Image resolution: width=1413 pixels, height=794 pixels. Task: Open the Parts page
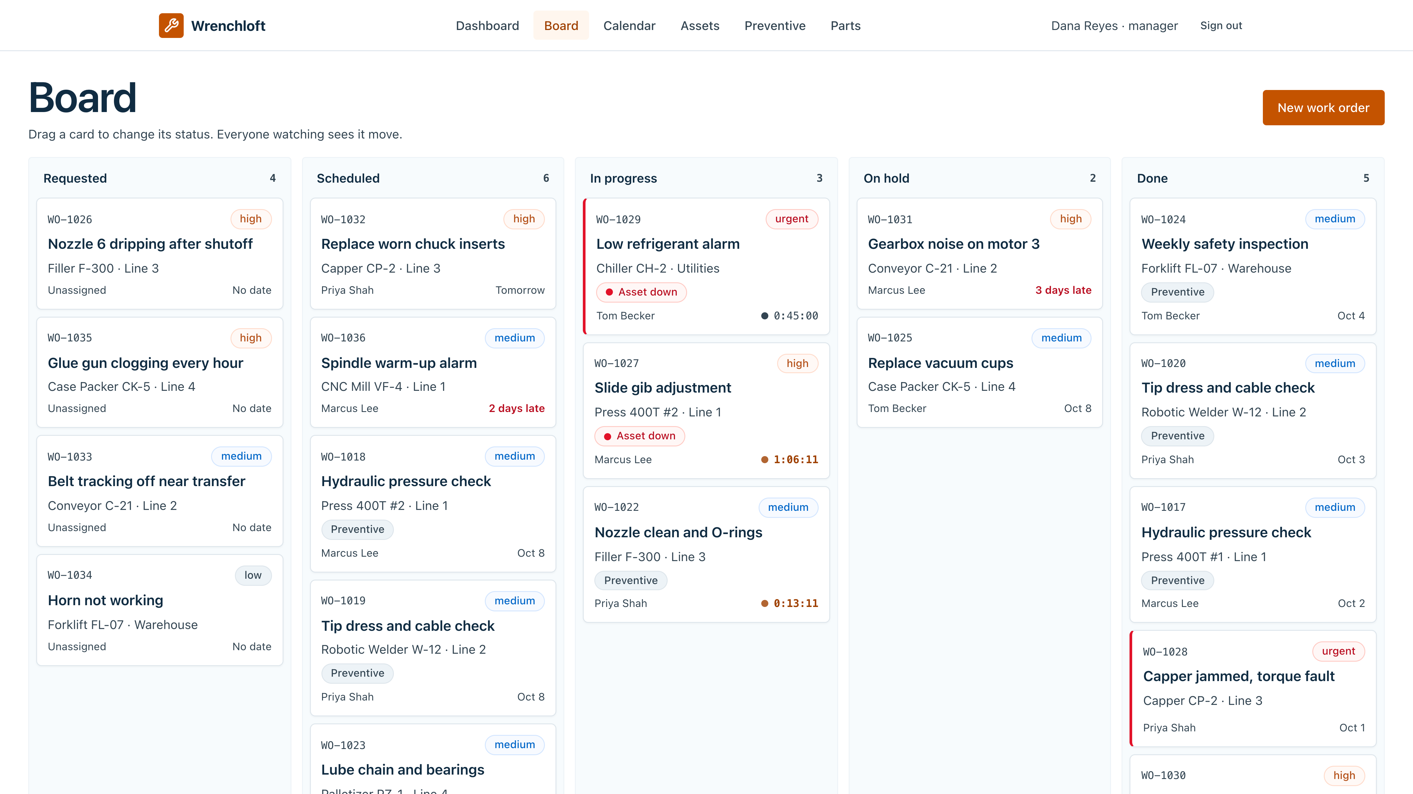click(845, 25)
